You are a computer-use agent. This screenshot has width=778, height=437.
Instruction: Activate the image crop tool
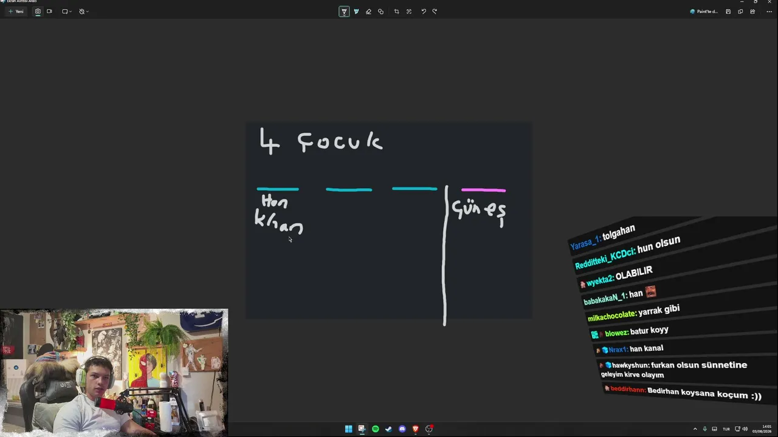pyautogui.click(x=396, y=12)
